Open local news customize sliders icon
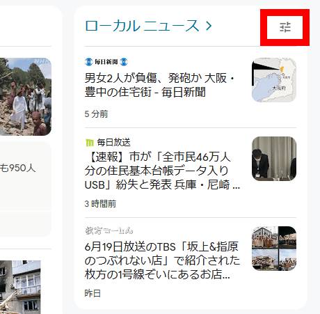Screen dimensions: 320x314 [285, 27]
